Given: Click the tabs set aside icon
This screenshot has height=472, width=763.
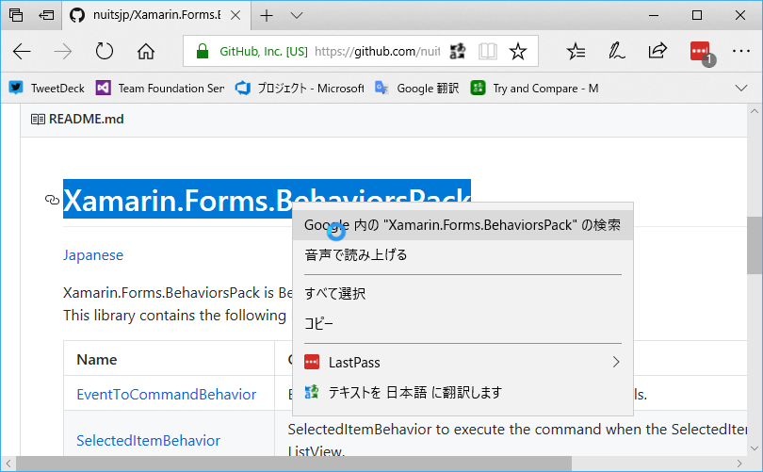Looking at the screenshot, I should 16,15.
